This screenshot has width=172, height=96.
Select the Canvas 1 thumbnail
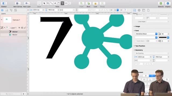[x=7, y=20]
